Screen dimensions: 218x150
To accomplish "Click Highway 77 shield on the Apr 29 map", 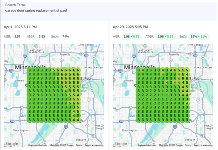I will click(x=153, y=142).
